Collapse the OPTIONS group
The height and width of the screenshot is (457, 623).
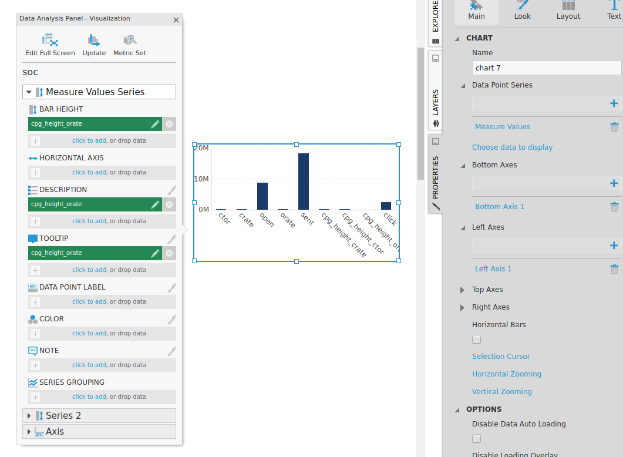(x=457, y=409)
